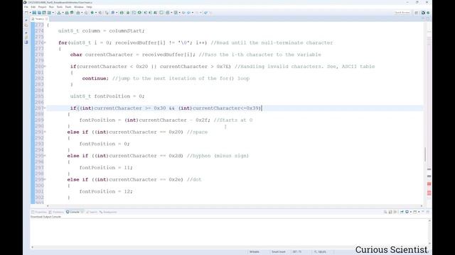This screenshot has height=255, width=455.
Task: Click the top red error marker in overview ruler
Action: tap(429, 184)
